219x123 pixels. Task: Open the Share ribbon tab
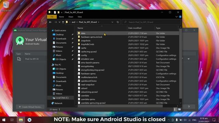click(71, 17)
